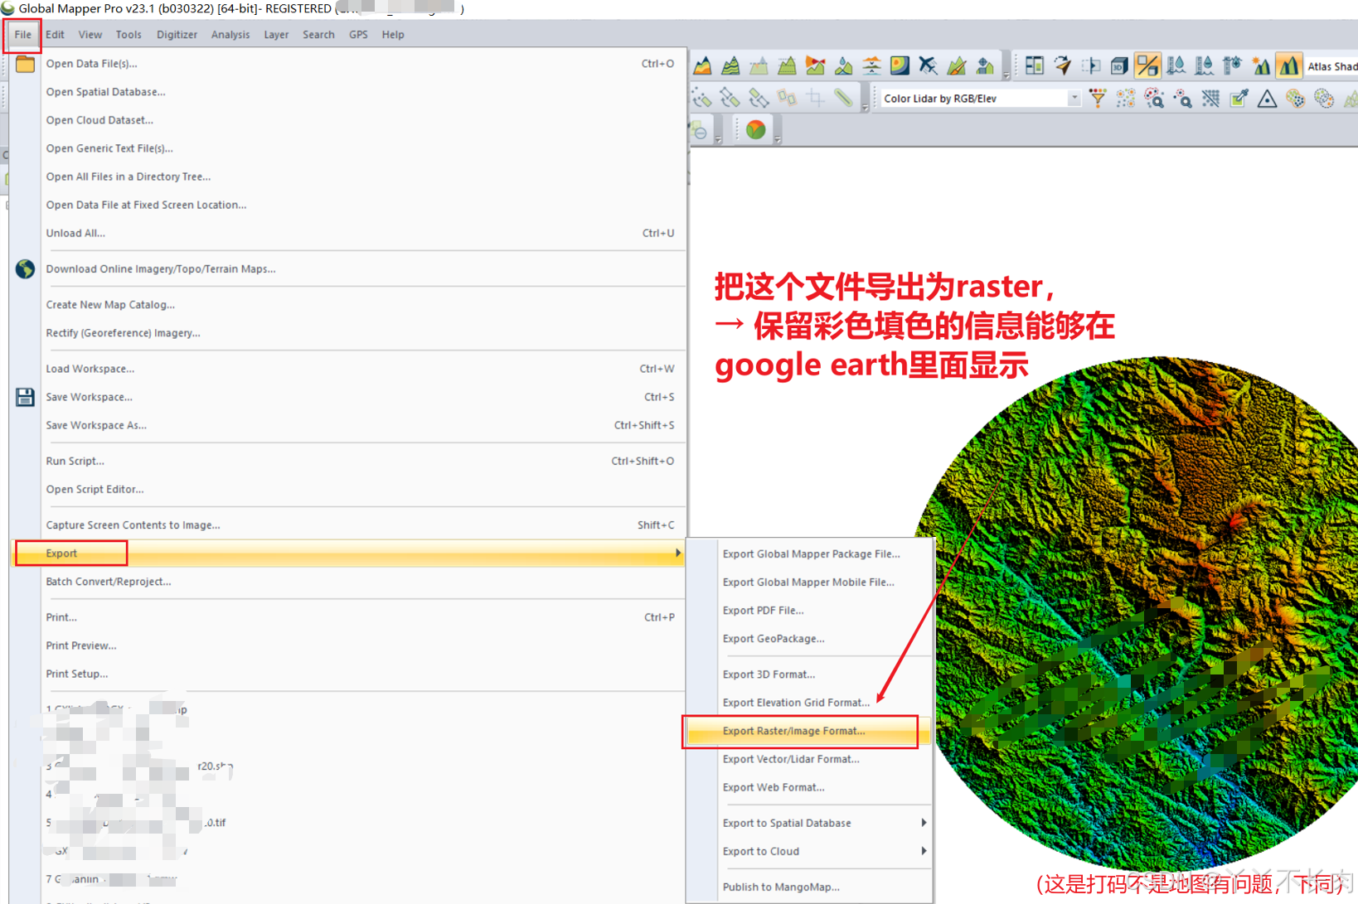The image size is (1358, 904).
Task: Click the Lidar eyedropper edit icon
Action: tap(1239, 99)
